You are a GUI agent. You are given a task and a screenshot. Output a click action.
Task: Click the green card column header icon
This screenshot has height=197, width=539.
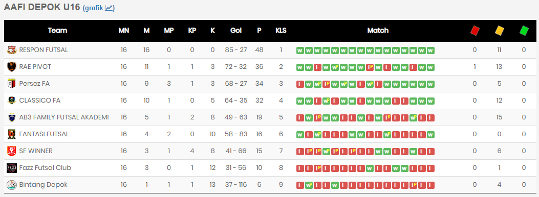pos(524,31)
